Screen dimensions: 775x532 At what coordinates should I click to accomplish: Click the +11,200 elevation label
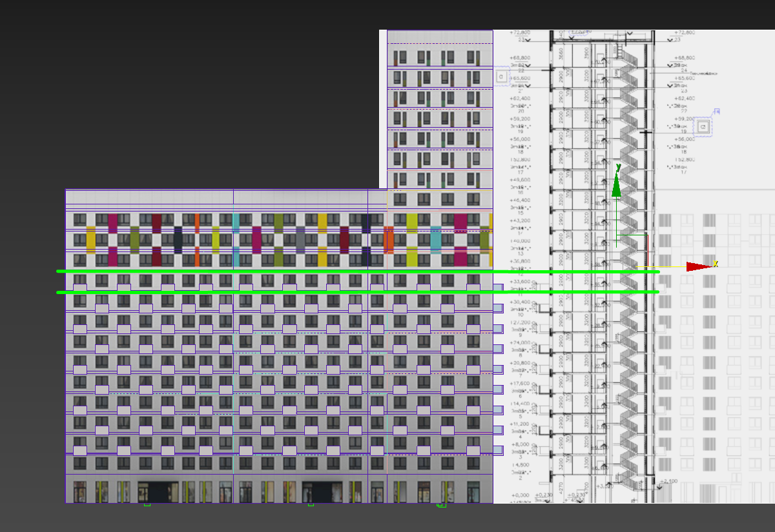click(x=520, y=424)
